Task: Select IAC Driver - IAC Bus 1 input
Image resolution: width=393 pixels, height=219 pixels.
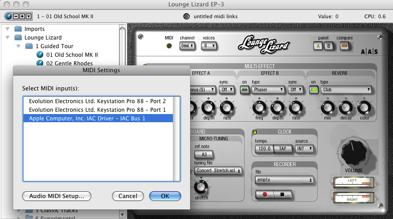Action: point(98,118)
